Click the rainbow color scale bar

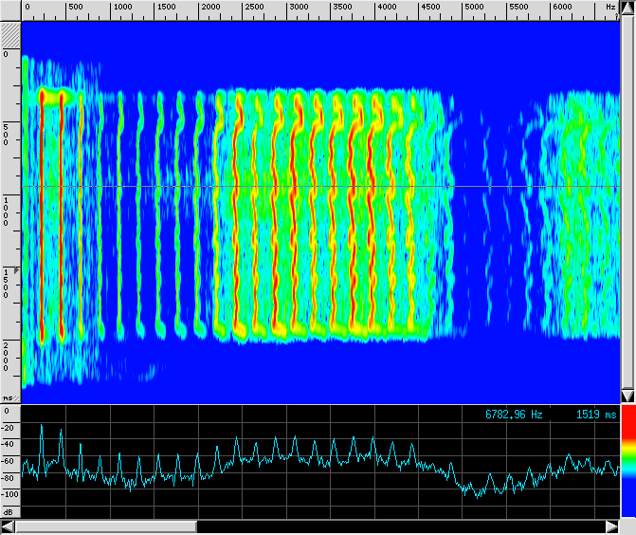pos(627,465)
